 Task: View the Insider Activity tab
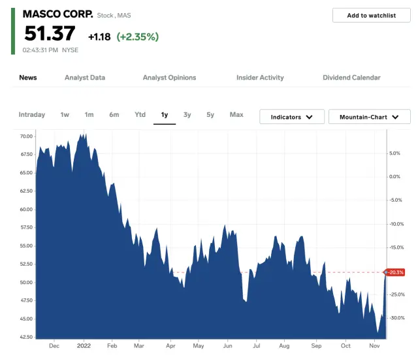pyautogui.click(x=260, y=78)
